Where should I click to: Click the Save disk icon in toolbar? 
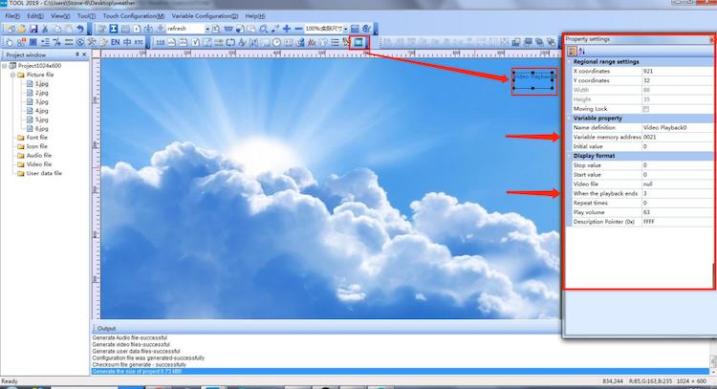tap(33, 30)
